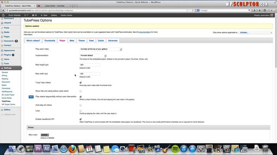
Task: Switch to Which videos? tab
Action: tap(33, 40)
